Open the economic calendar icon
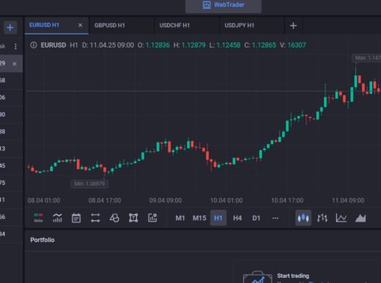 tap(76, 218)
